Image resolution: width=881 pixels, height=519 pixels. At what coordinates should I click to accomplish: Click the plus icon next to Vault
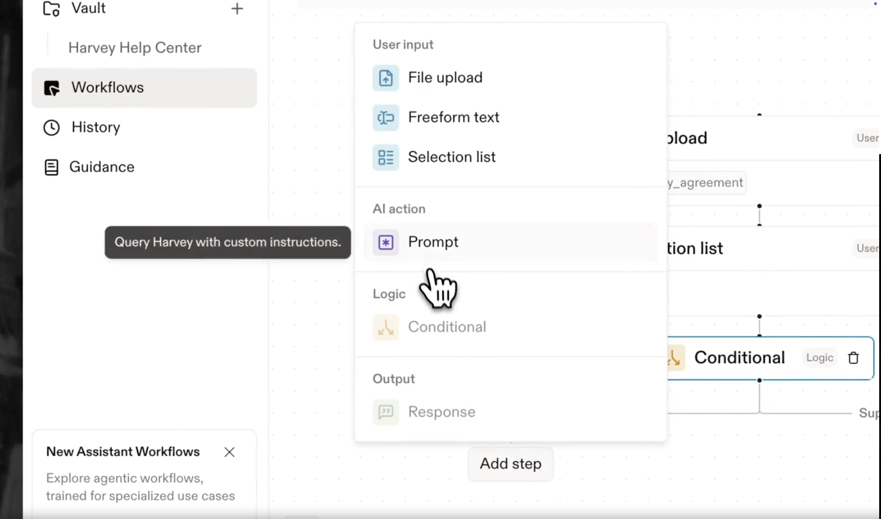point(237,9)
